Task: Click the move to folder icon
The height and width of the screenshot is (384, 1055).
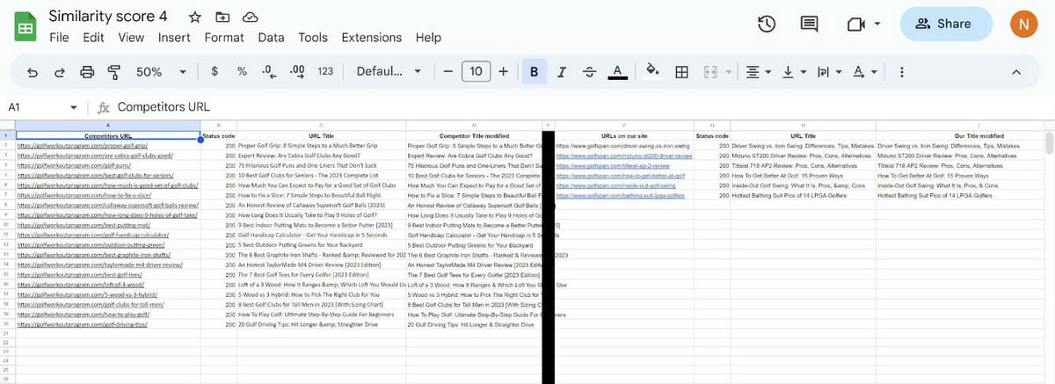Action: (222, 18)
